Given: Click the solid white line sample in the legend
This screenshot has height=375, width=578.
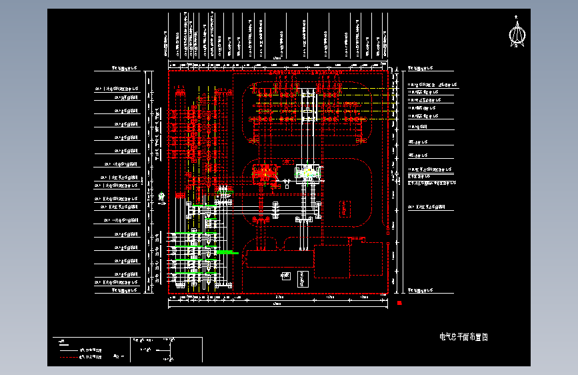Looking at the screenshot, I should pos(69,350).
